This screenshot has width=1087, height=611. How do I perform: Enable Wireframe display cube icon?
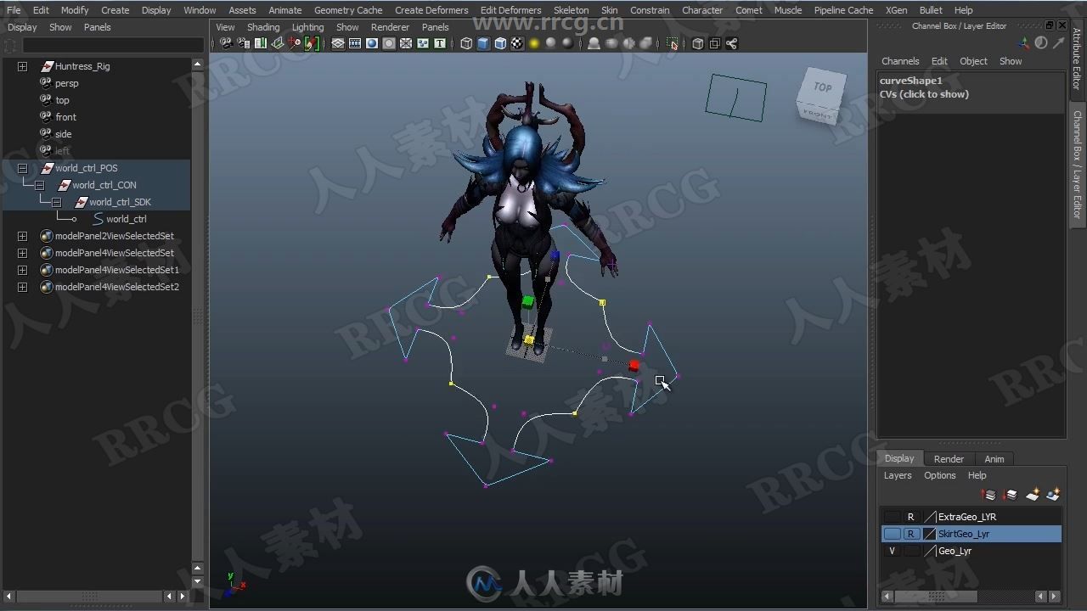click(466, 43)
